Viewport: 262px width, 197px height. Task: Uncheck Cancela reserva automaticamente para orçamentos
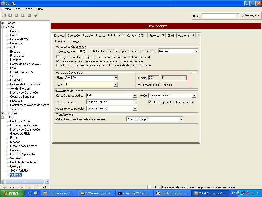coord(58,61)
